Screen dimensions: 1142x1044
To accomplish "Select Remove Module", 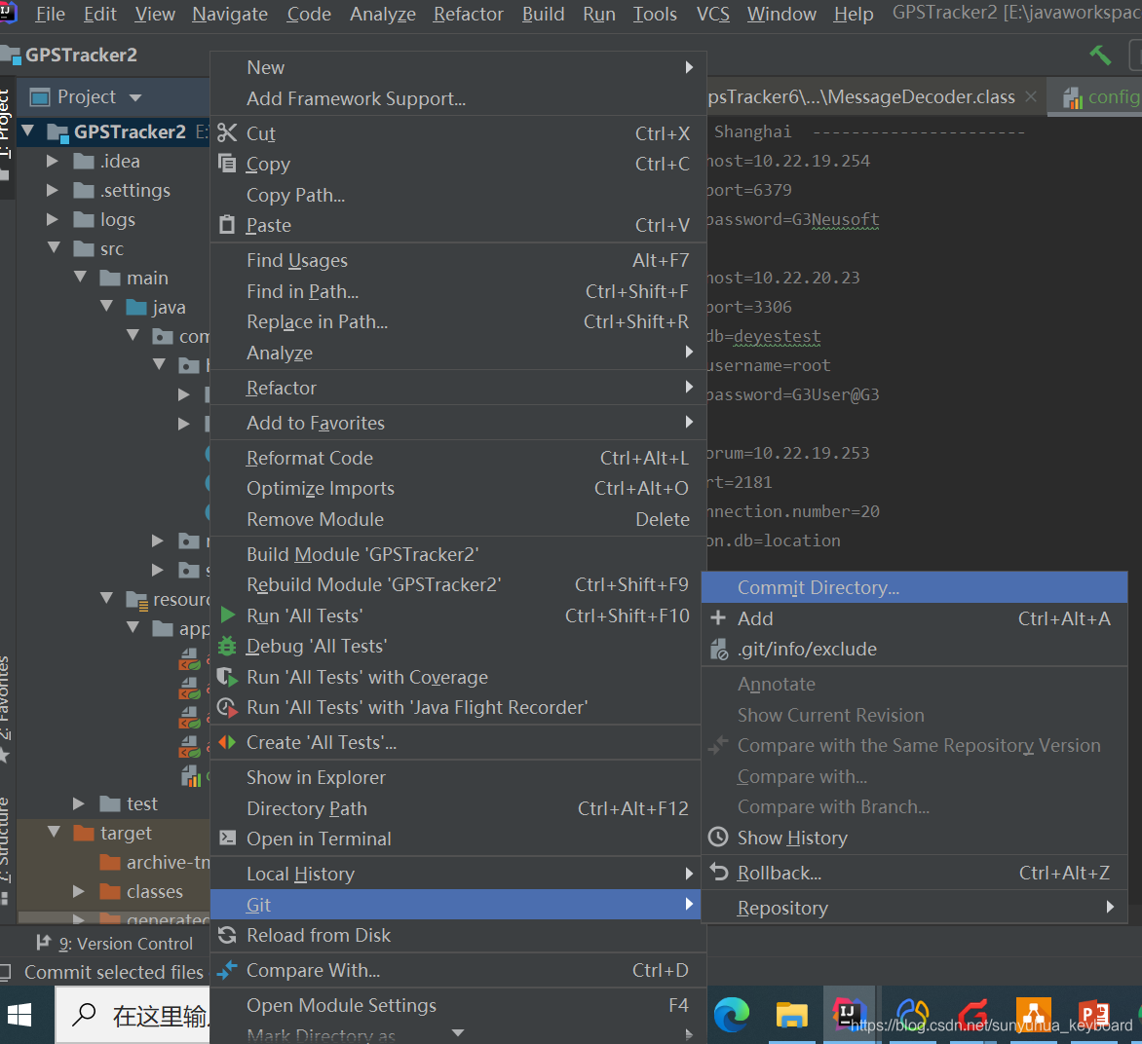I will coord(458,519).
